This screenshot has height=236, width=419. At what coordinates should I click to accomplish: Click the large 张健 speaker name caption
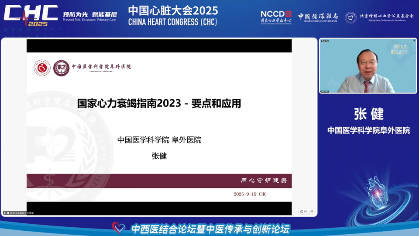(369, 114)
